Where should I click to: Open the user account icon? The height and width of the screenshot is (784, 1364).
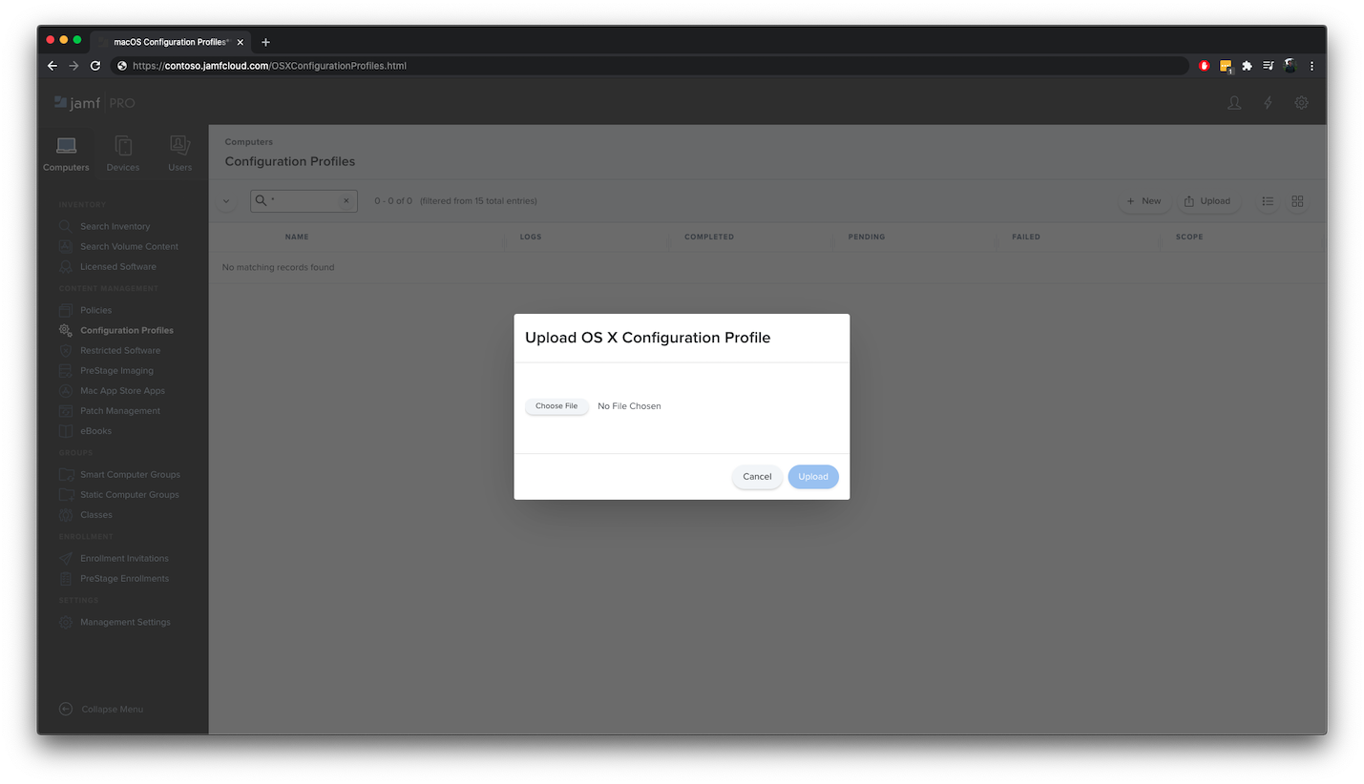point(1234,103)
